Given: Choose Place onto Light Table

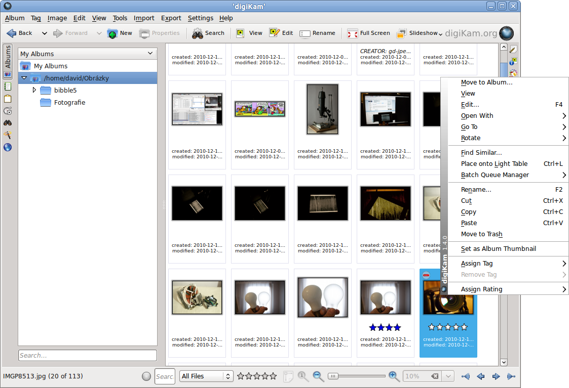Looking at the screenshot, I should [x=508, y=164].
